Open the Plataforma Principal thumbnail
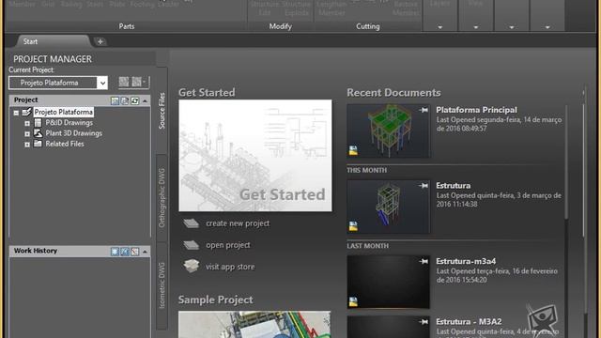 pyautogui.click(x=388, y=131)
